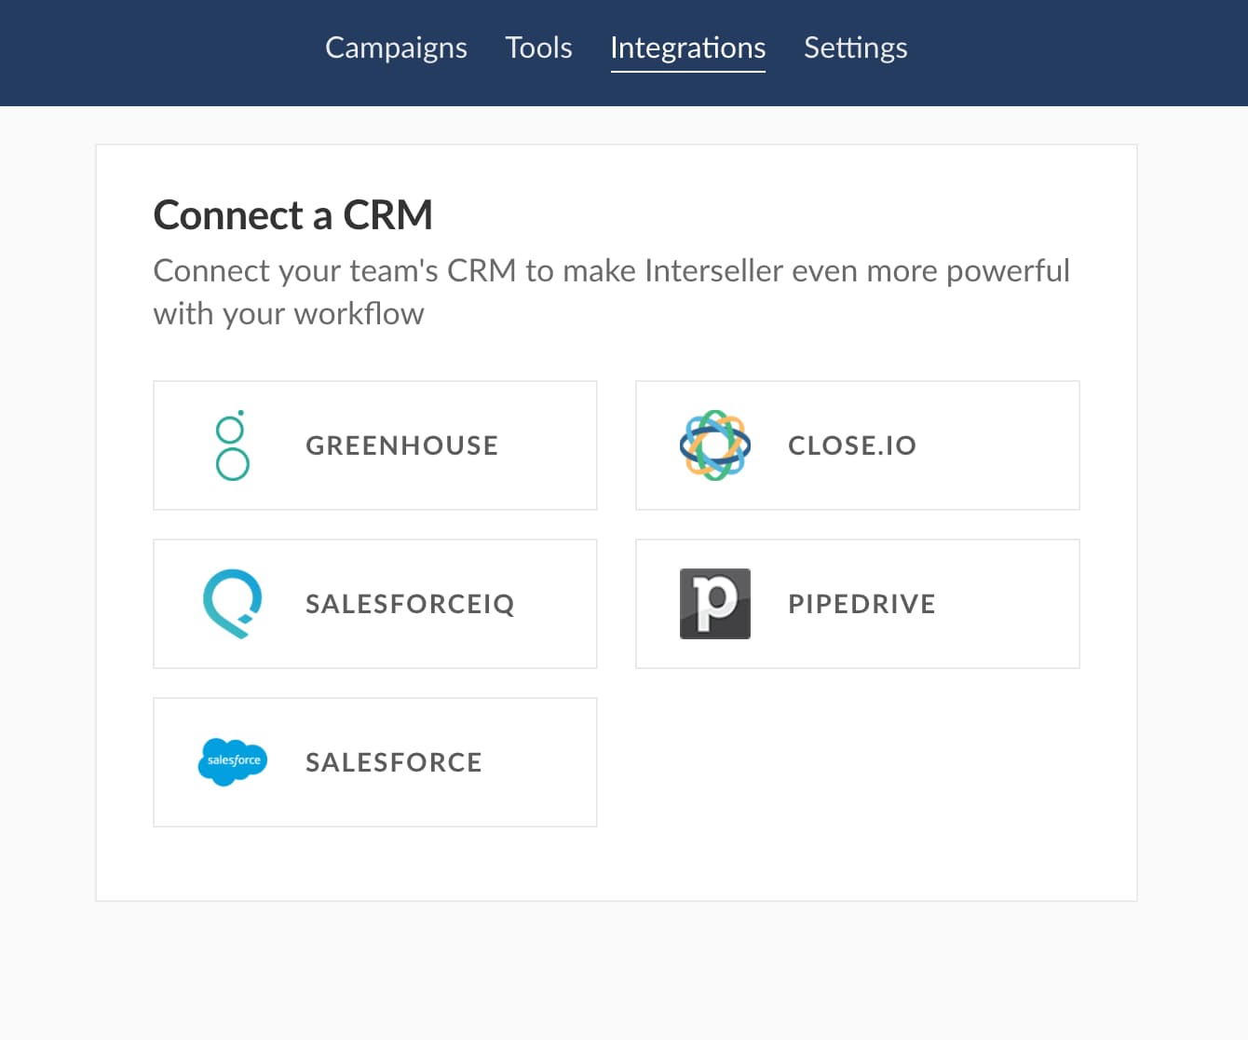
Task: Click the Greenhouse logo icon
Action: click(x=232, y=445)
